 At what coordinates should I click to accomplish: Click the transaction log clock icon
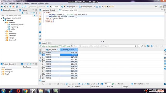click(x=62, y=7)
